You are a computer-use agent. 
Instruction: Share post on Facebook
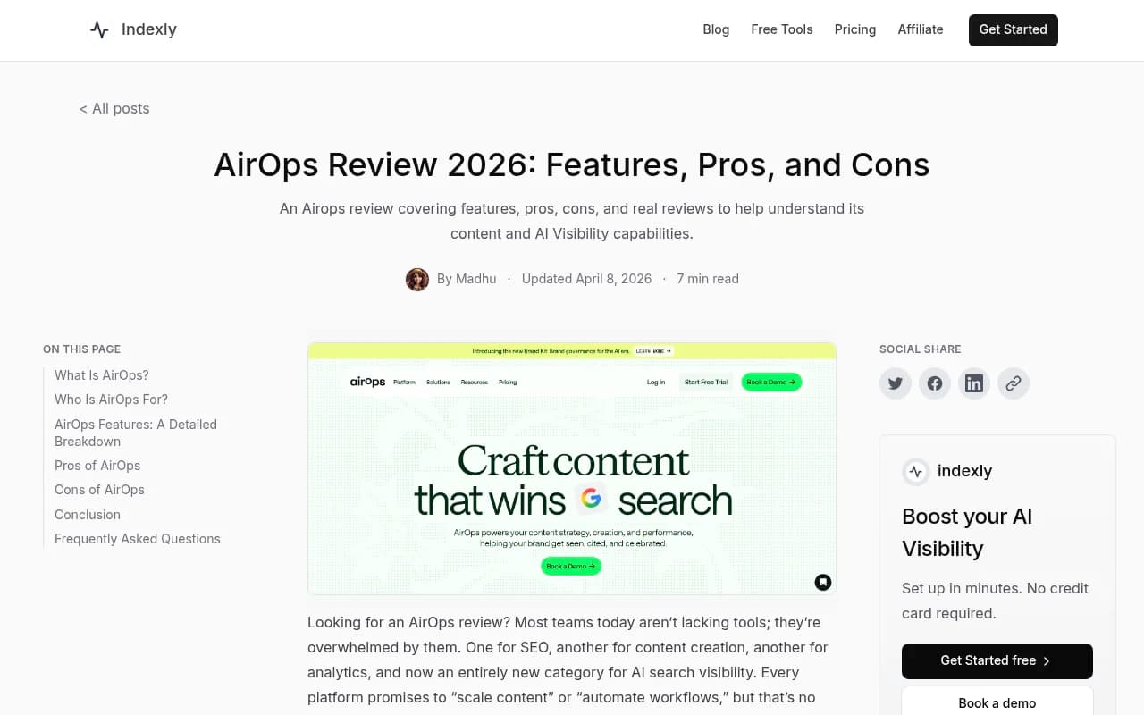[x=935, y=383]
